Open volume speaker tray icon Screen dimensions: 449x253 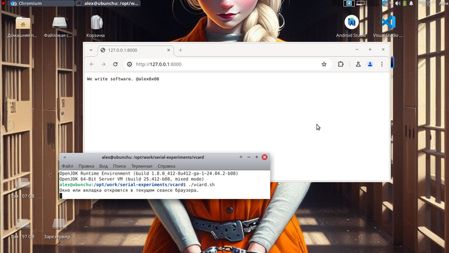(398, 3)
